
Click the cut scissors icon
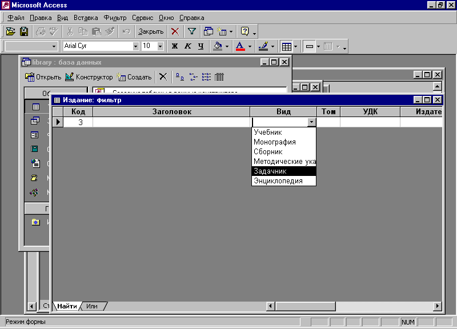[70, 31]
